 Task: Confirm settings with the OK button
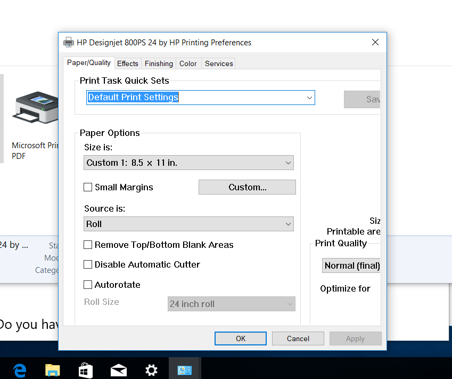click(240, 338)
